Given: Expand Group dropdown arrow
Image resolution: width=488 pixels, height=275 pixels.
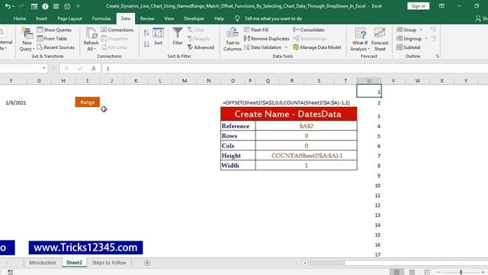Looking at the screenshot, I should pyautogui.click(x=421, y=30).
